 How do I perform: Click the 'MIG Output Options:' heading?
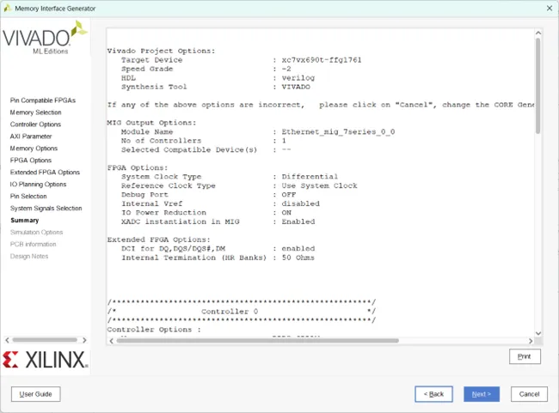coord(151,123)
